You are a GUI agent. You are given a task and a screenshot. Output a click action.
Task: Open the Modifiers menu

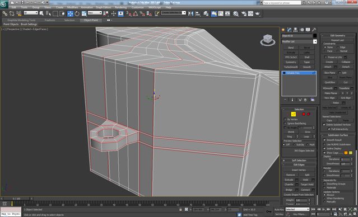pos(73,7)
